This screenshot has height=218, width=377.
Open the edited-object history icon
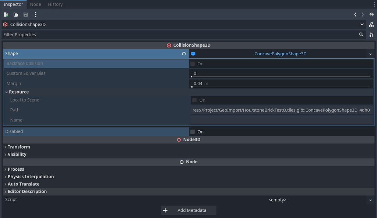click(371, 15)
